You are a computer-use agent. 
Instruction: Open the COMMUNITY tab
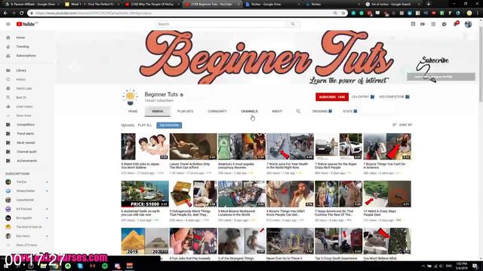[217, 111]
